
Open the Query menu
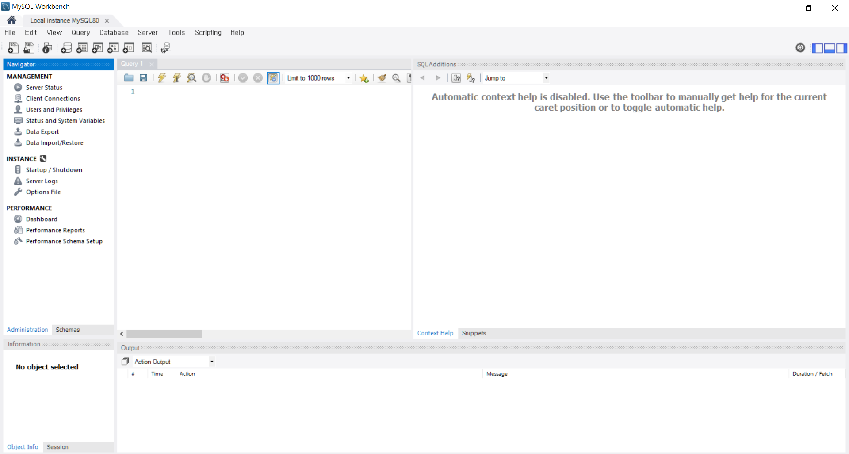[x=80, y=33]
